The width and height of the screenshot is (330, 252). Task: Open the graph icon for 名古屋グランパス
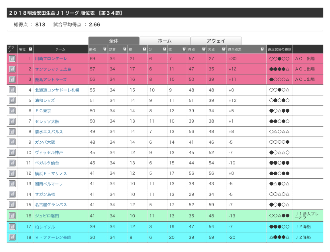pos(12,205)
